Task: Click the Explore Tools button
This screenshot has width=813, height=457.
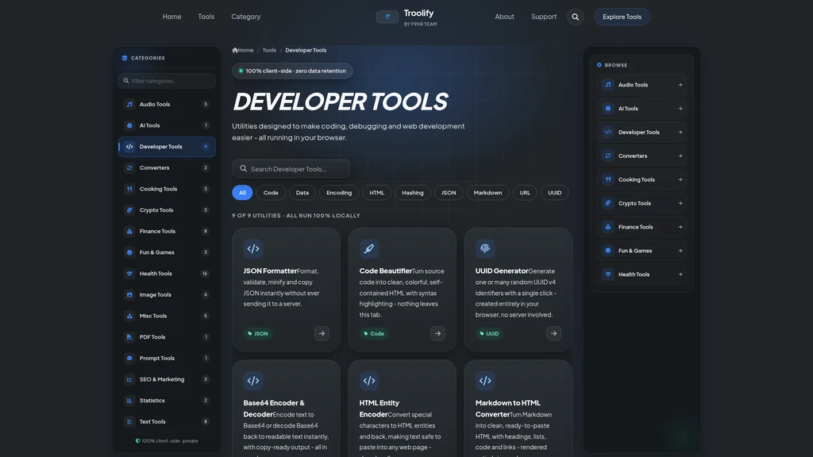Action: click(x=622, y=17)
